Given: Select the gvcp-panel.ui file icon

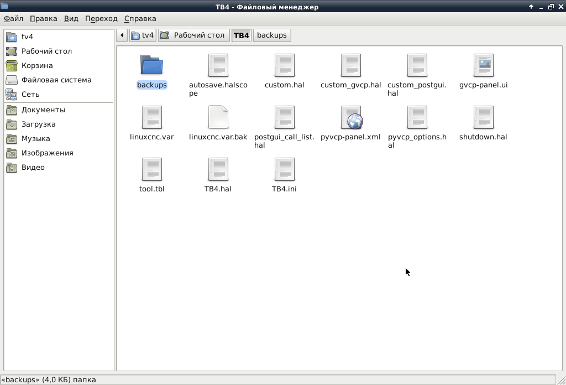Looking at the screenshot, I should pos(483,65).
